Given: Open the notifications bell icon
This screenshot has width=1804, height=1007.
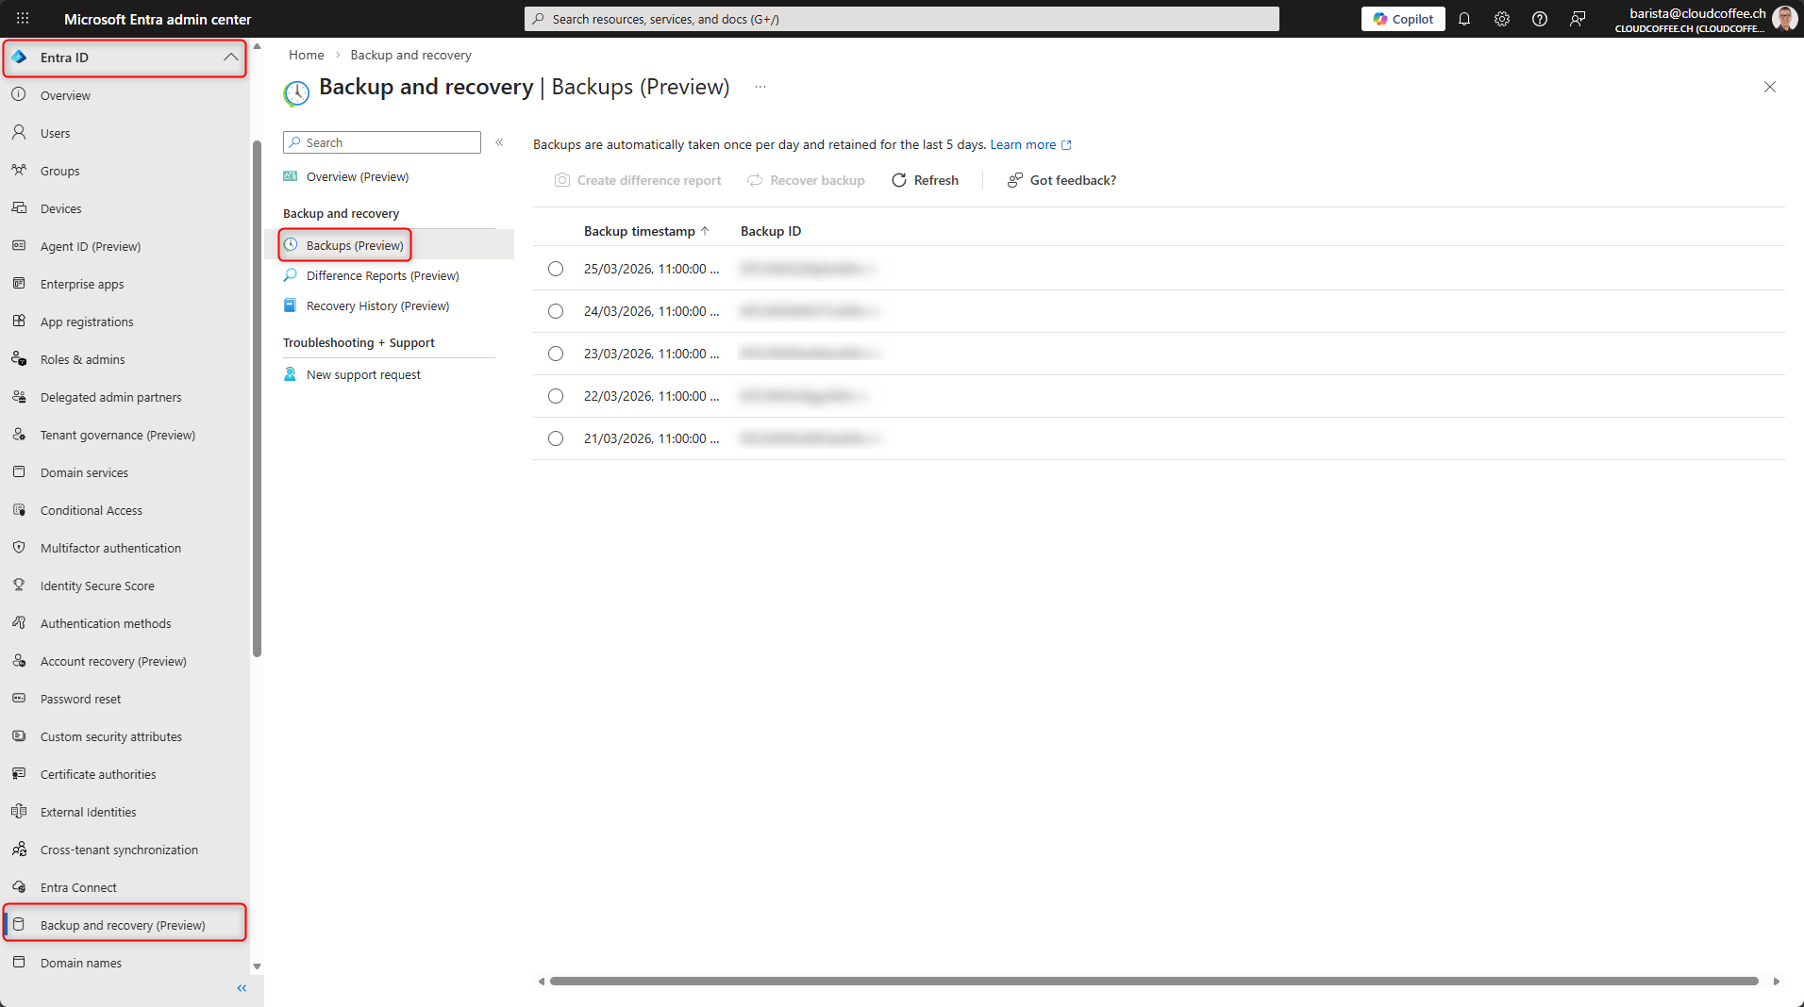Looking at the screenshot, I should click(x=1464, y=19).
